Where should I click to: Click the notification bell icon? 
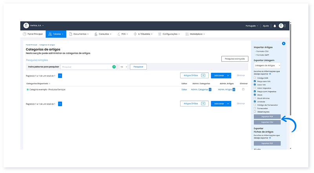(275, 26)
